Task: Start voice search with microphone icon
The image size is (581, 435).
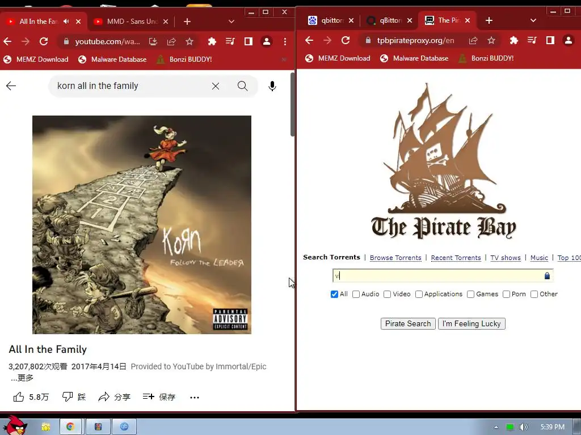Action: (x=272, y=86)
